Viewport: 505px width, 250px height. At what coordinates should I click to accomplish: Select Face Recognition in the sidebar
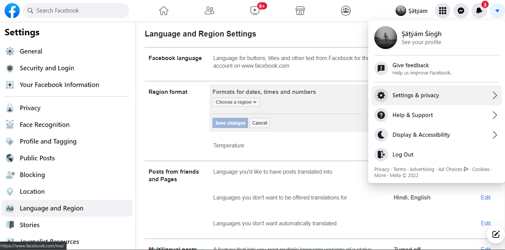(x=67, y=125)
